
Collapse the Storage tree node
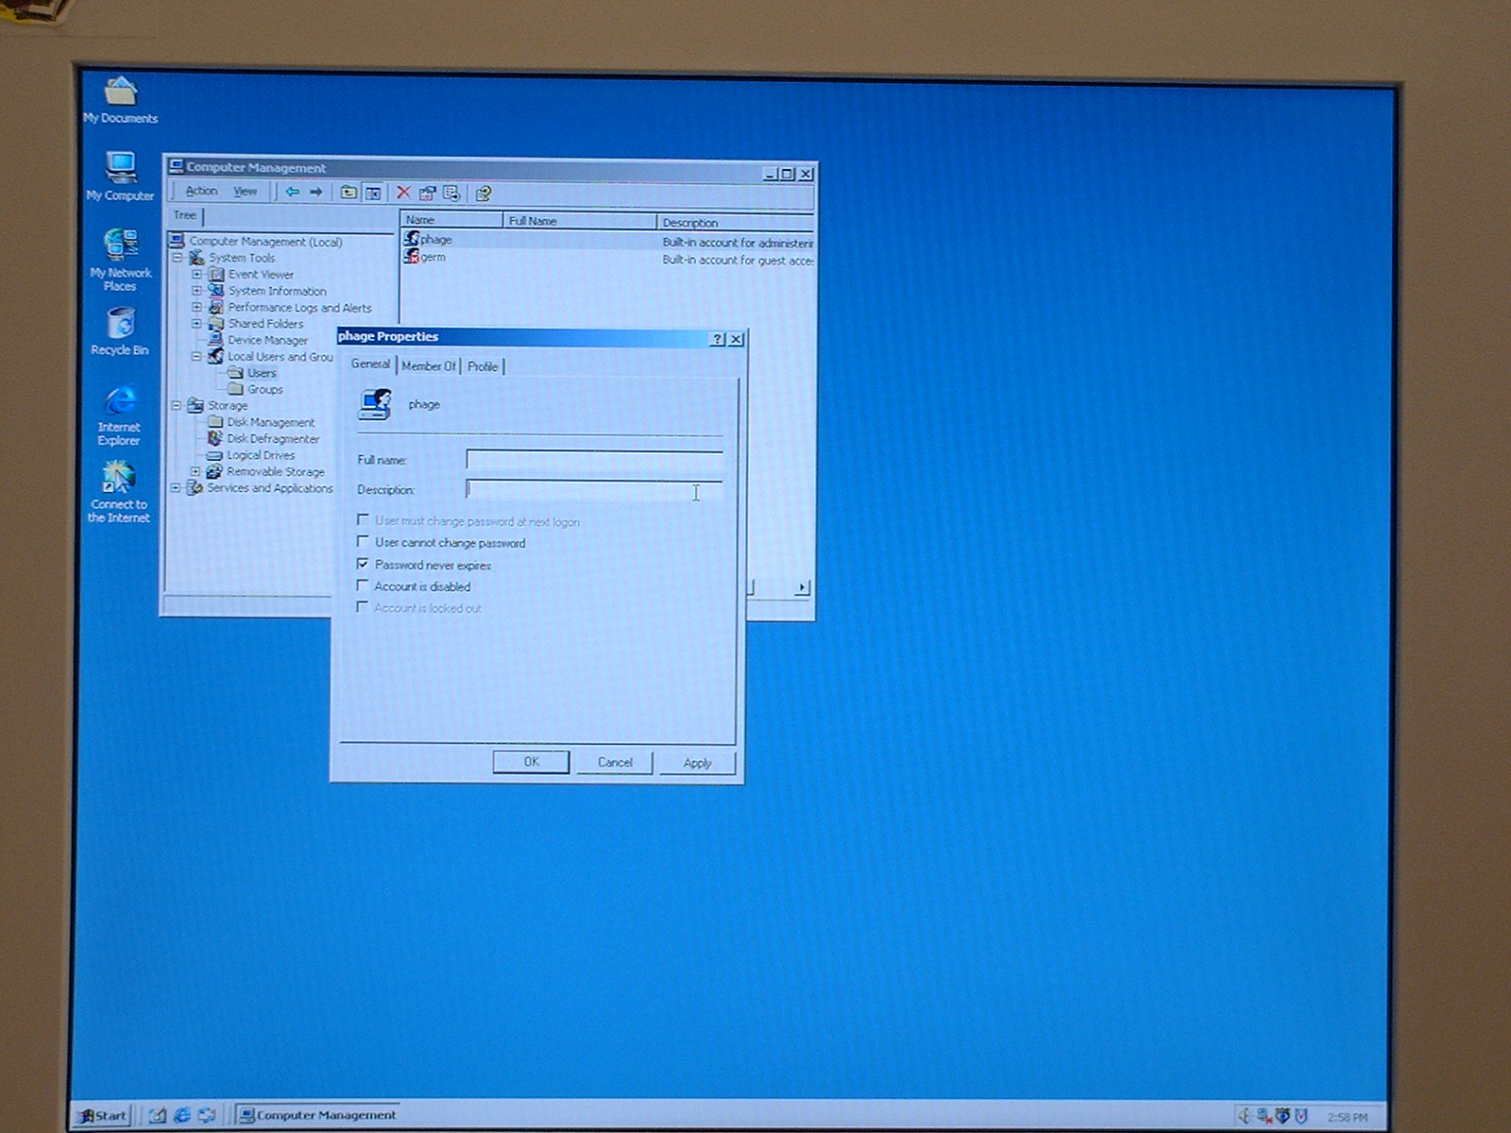pos(176,405)
